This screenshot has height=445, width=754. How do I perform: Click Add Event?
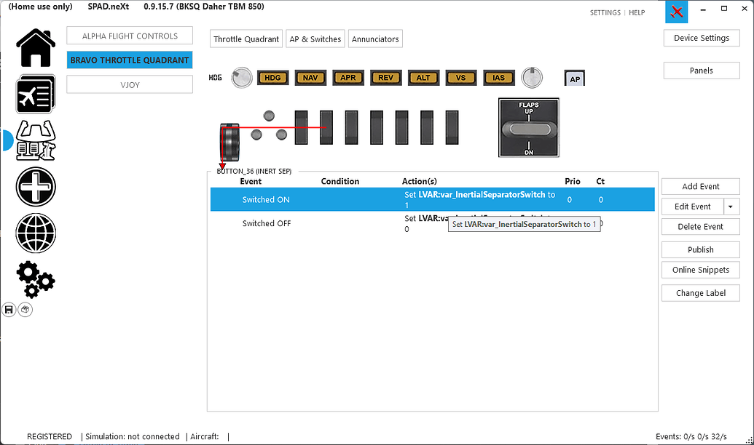coord(701,187)
